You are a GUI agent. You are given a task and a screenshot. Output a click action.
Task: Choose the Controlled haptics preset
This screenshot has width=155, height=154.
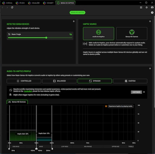(x=24, y=81)
